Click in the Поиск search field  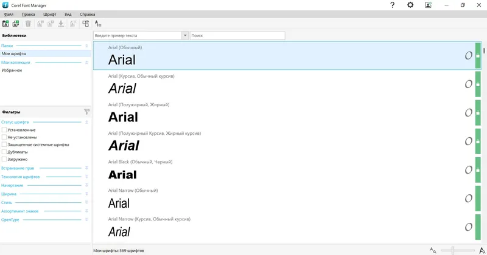[237, 35]
